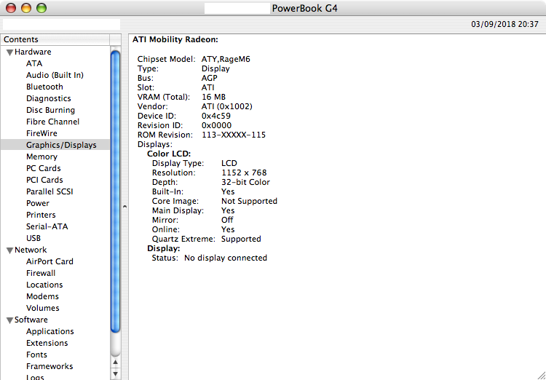This screenshot has height=380, width=546.
Task: Click the Software category label
Action: 31,320
